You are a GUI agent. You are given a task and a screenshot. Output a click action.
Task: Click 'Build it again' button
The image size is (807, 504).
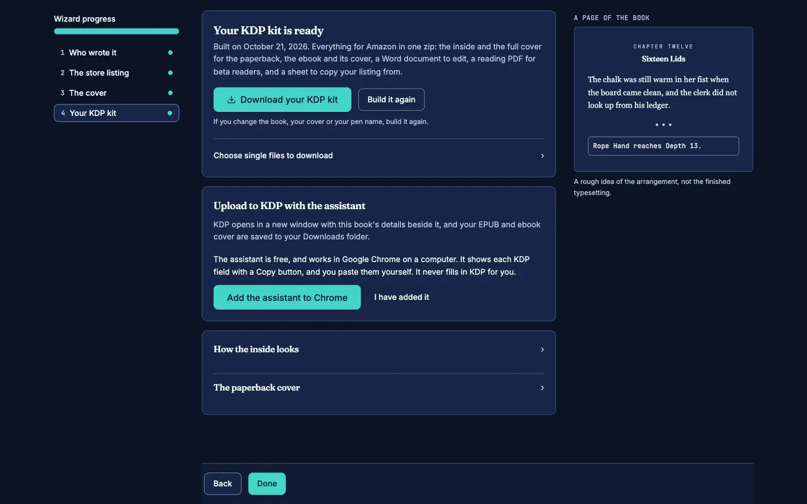pyautogui.click(x=392, y=100)
